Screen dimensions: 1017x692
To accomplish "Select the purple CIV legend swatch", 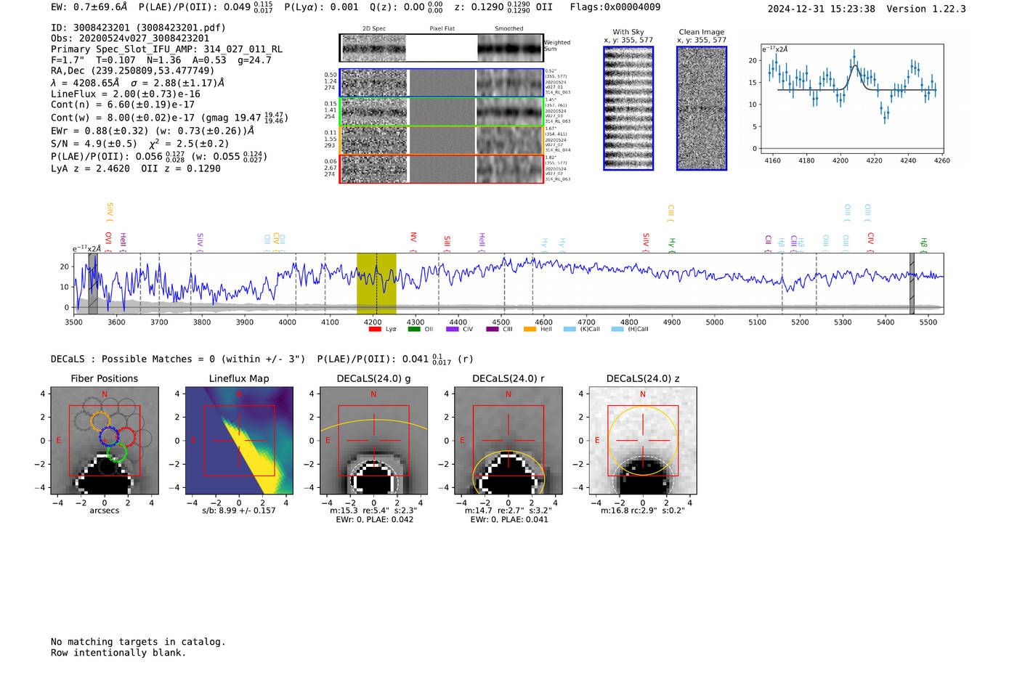I will (x=453, y=329).
